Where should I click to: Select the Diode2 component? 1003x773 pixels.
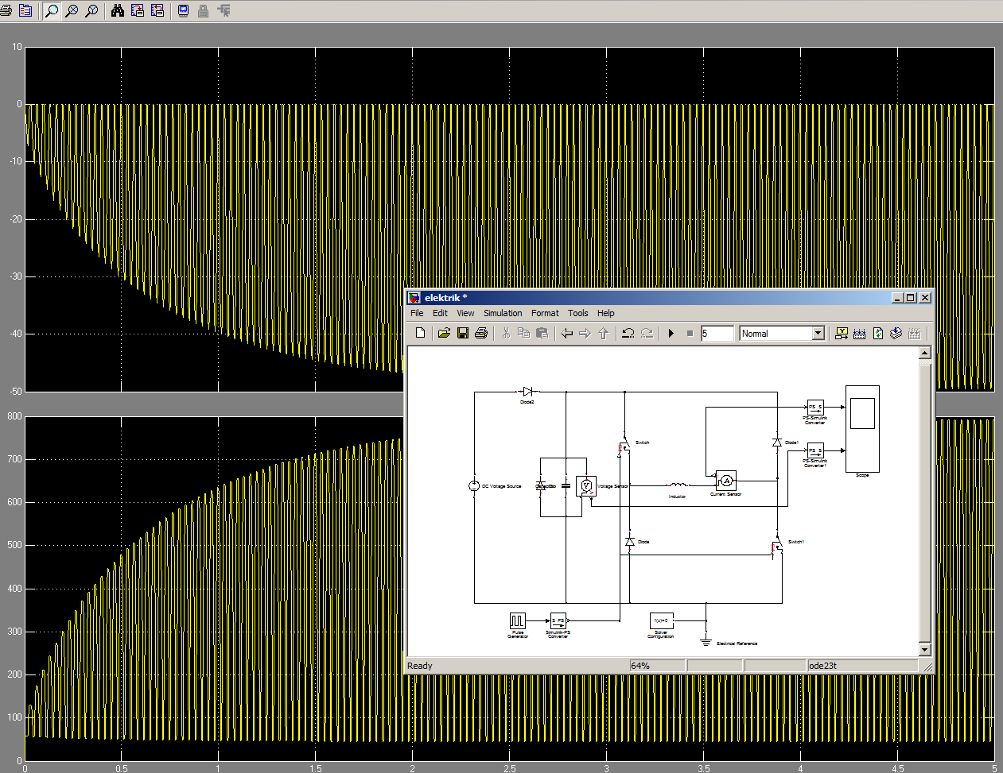click(x=527, y=392)
